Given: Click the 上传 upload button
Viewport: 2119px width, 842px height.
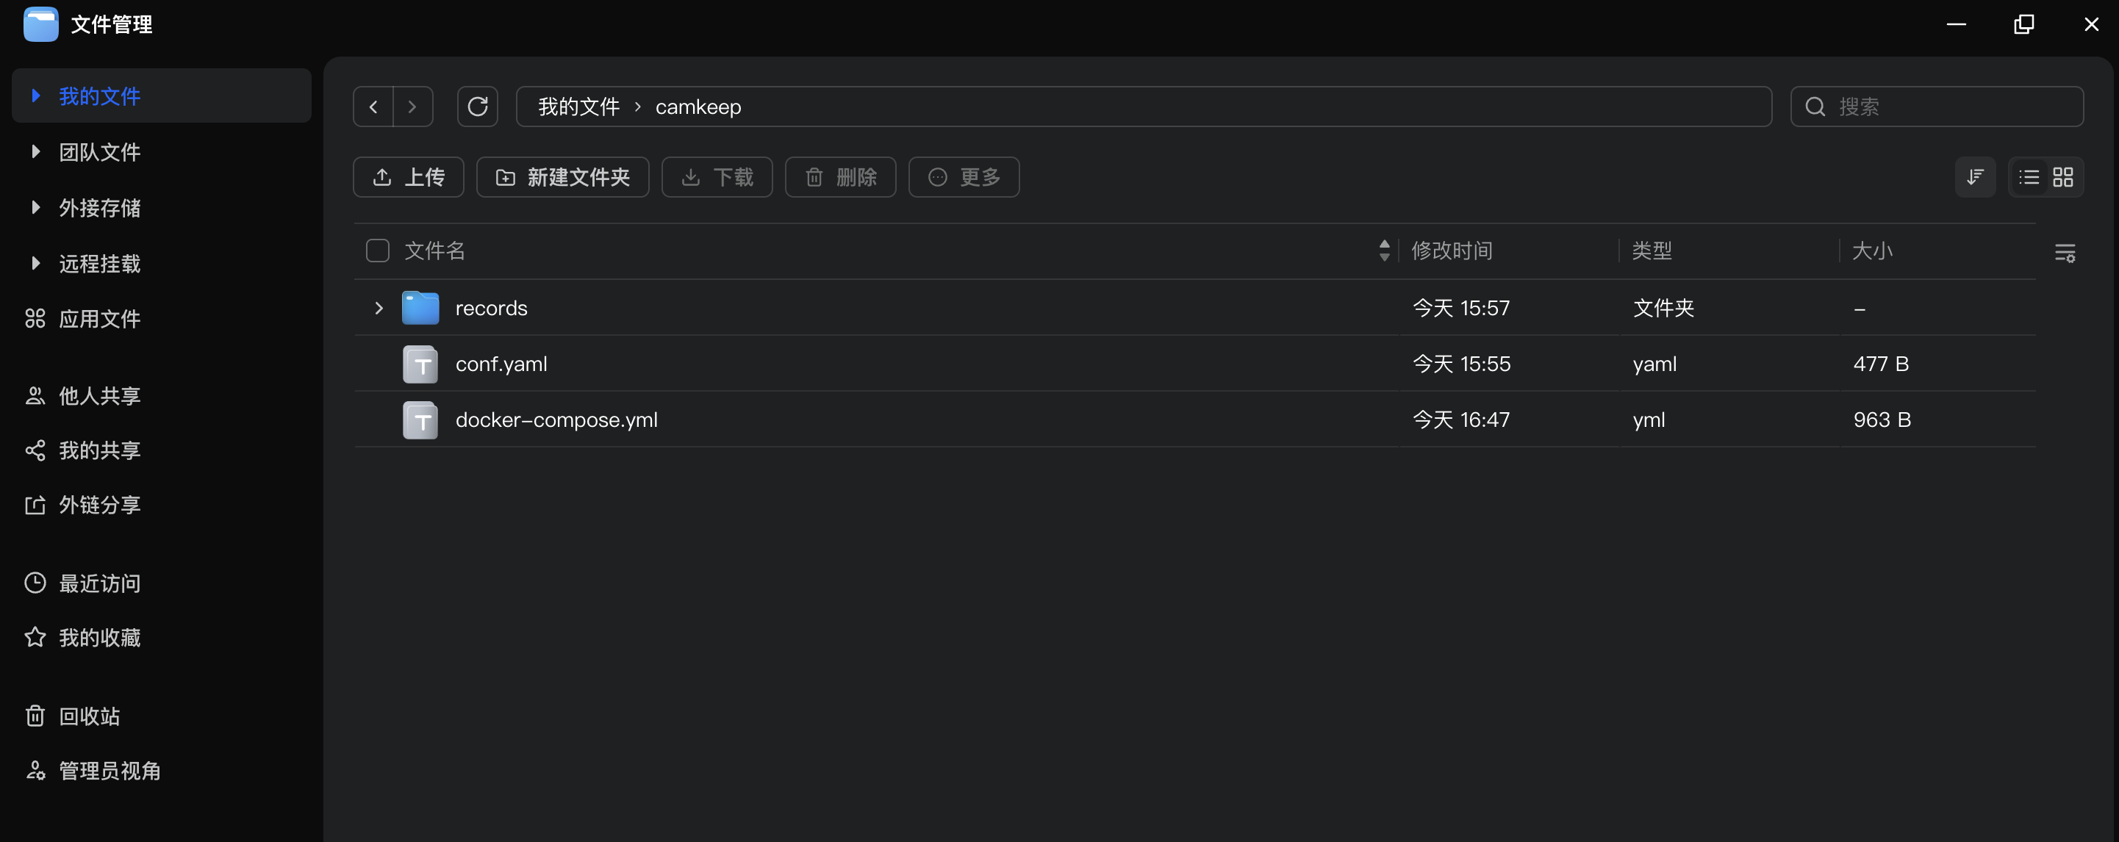Looking at the screenshot, I should [x=408, y=177].
